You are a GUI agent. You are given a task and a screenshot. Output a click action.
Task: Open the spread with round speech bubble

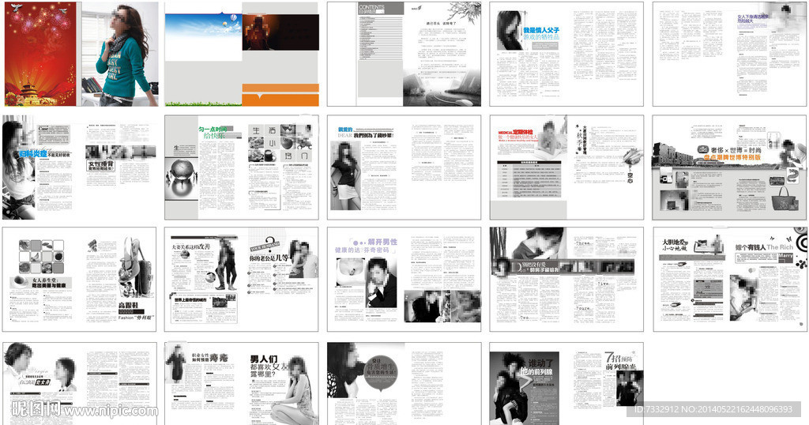click(x=404, y=383)
